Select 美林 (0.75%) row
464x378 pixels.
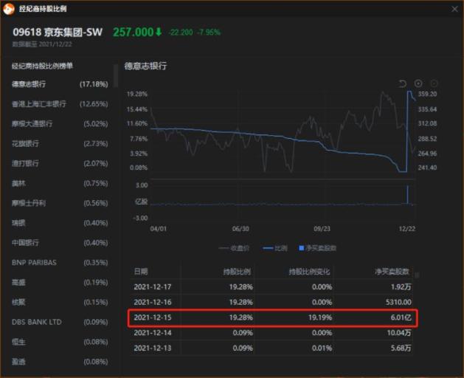click(x=60, y=183)
